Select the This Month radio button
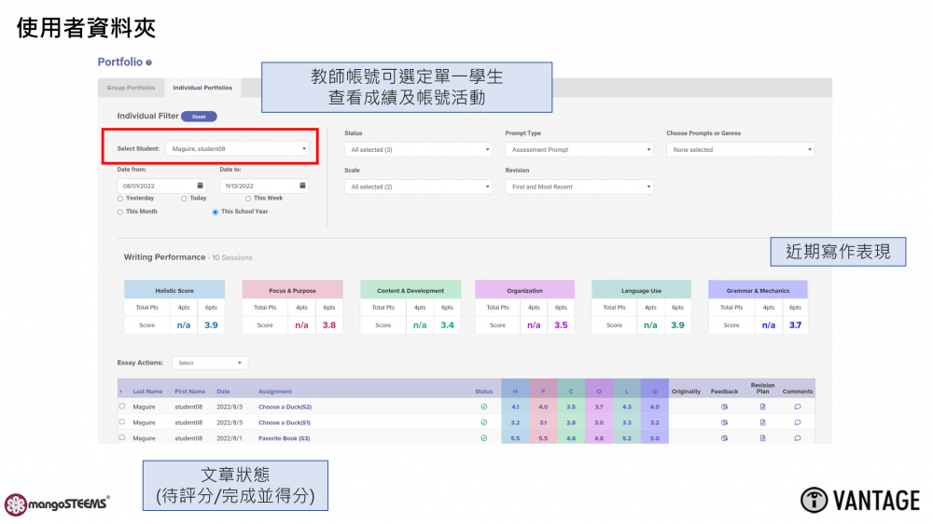Viewport: 933px width, 524px height. [x=120, y=212]
